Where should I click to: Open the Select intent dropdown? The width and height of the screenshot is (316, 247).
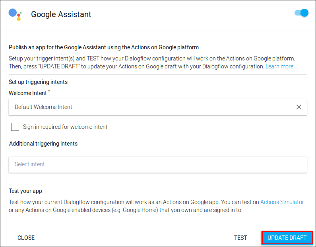pyautogui.click(x=158, y=165)
